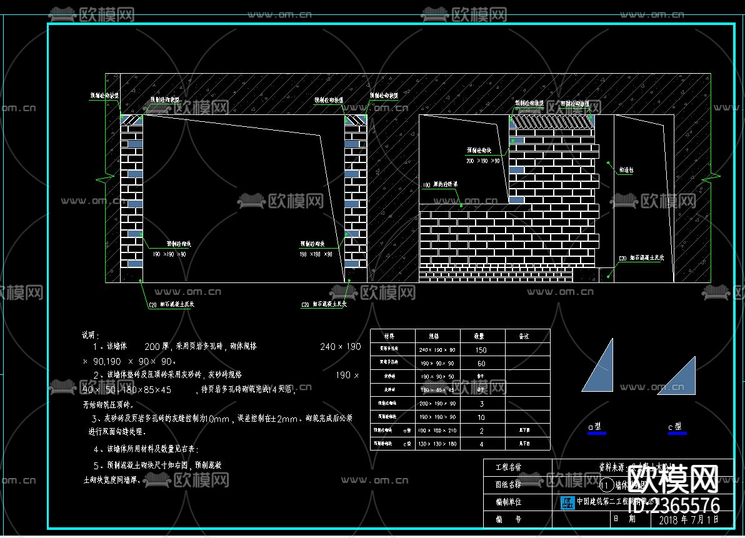Click the 见下图 remark in a型 row

[x=524, y=430]
